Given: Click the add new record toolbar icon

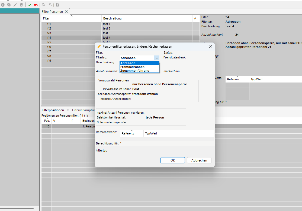Looking at the screenshot, I should tap(3, 5).
